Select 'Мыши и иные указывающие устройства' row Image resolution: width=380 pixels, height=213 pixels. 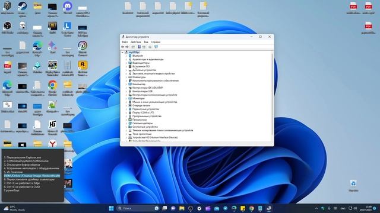pyautogui.click(x=154, y=102)
